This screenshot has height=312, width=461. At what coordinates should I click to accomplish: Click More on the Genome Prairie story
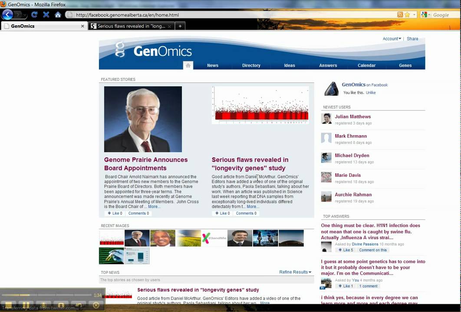pyautogui.click(x=154, y=207)
